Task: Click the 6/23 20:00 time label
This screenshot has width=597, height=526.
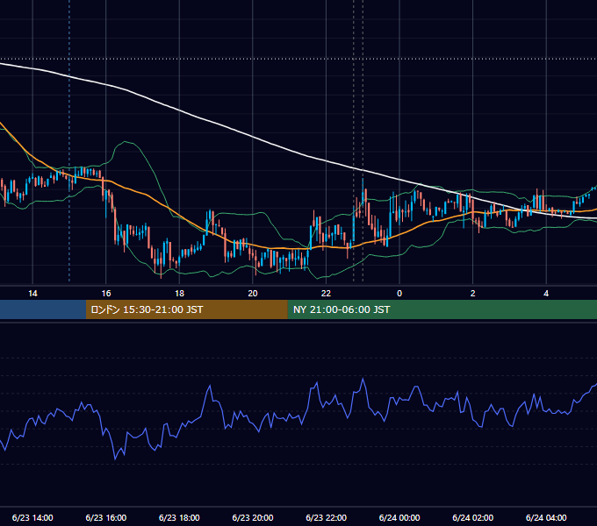Action: (253, 517)
